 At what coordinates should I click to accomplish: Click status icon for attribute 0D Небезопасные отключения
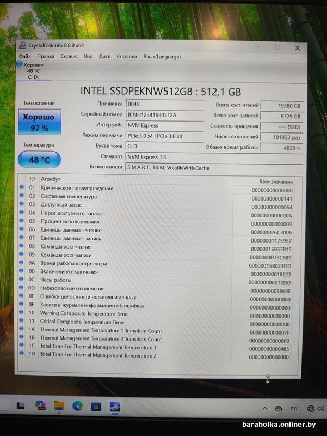[22, 287]
